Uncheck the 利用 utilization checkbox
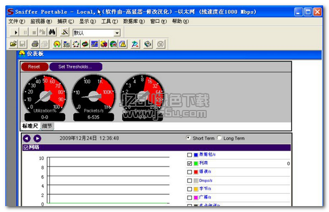The height and width of the screenshot is (212, 329). (x=190, y=163)
